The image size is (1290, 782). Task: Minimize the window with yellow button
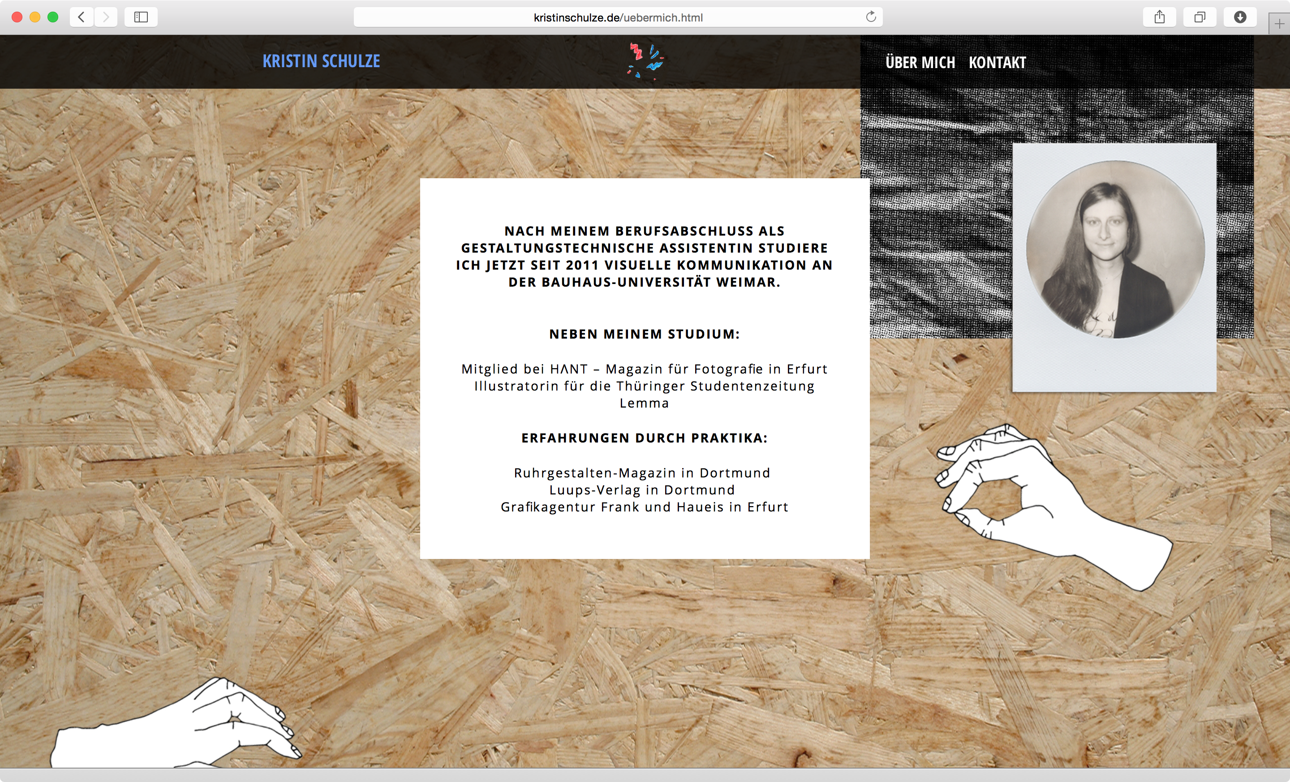coord(34,17)
